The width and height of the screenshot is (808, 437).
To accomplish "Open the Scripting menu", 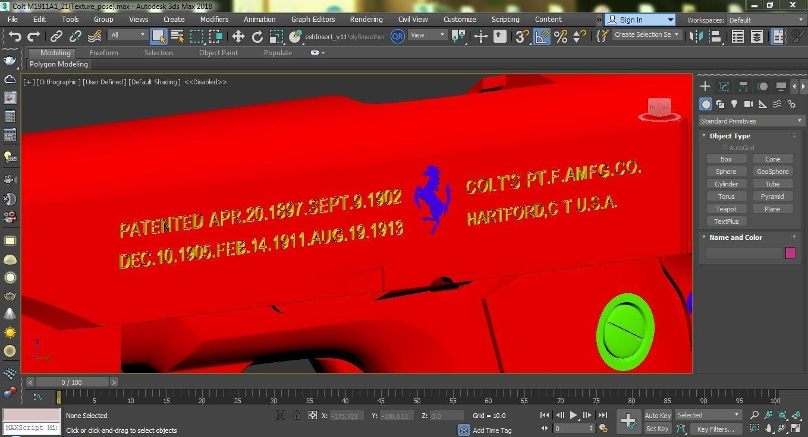I will tap(505, 19).
